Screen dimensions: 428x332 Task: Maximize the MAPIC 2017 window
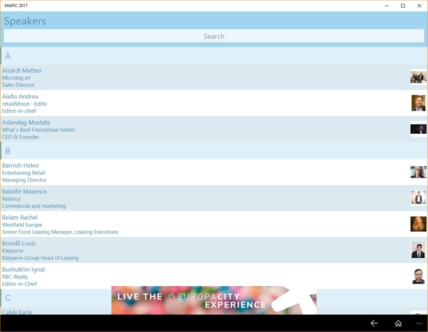point(403,6)
